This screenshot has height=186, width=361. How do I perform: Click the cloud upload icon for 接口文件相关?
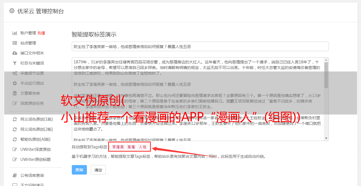15,53
